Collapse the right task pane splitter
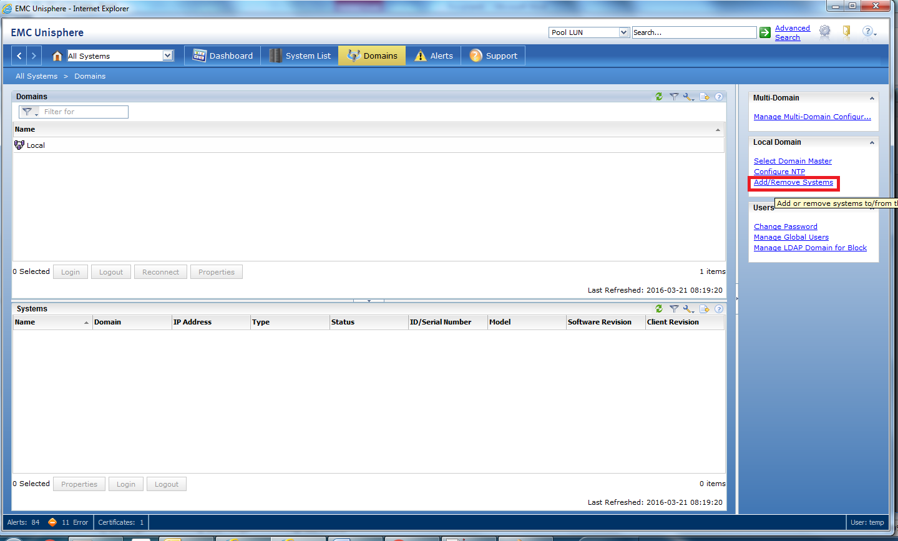 tap(737, 299)
